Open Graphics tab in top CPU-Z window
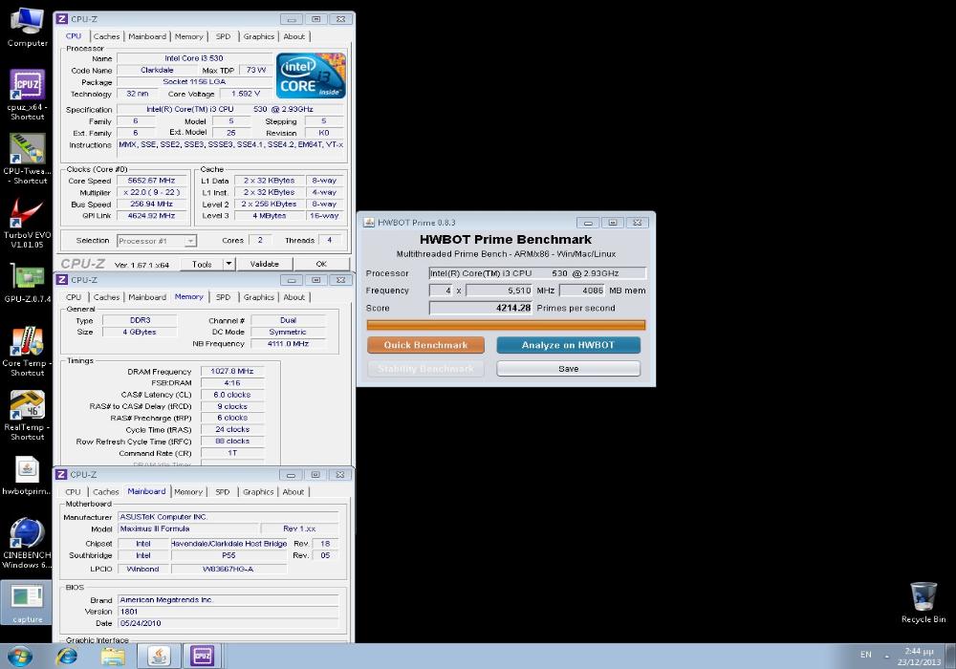The height and width of the screenshot is (669, 956). click(x=258, y=36)
